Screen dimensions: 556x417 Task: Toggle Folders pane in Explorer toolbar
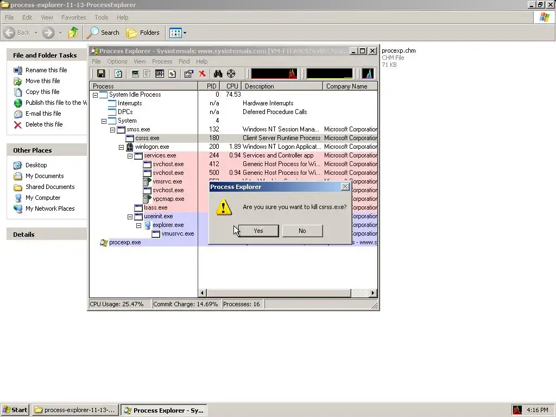click(143, 33)
